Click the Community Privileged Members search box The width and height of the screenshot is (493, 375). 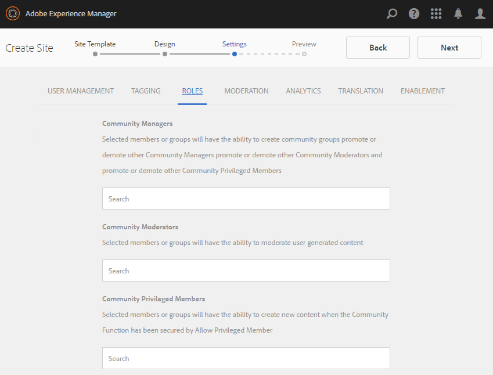click(246, 358)
